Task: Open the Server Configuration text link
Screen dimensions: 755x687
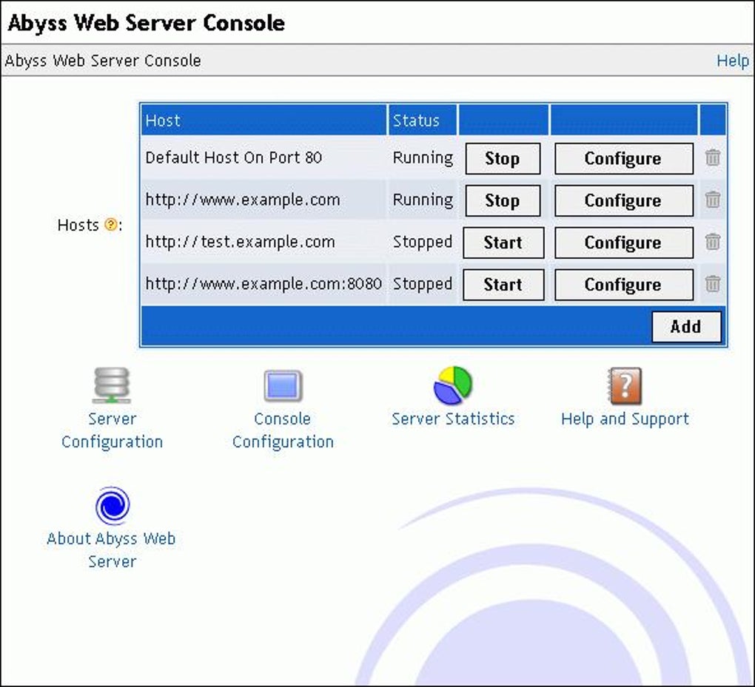Action: (112, 430)
